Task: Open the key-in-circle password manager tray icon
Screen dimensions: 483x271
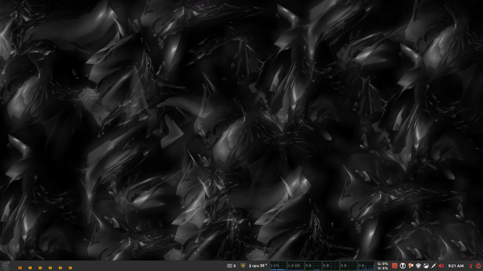Action: 403,266
